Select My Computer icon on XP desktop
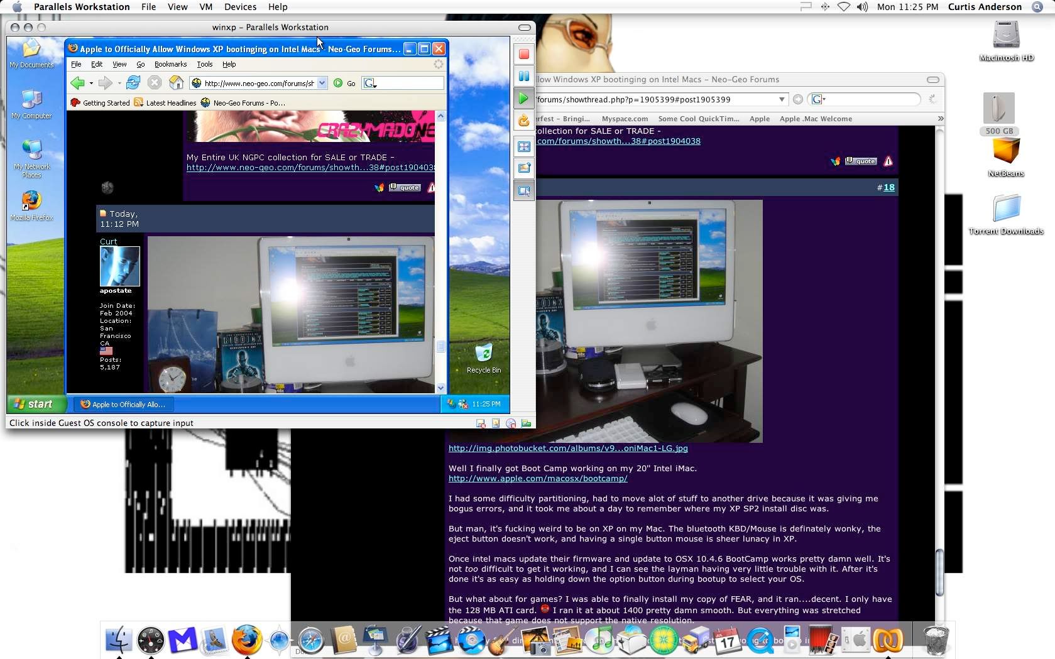This screenshot has width=1055, height=659. pyautogui.click(x=31, y=104)
